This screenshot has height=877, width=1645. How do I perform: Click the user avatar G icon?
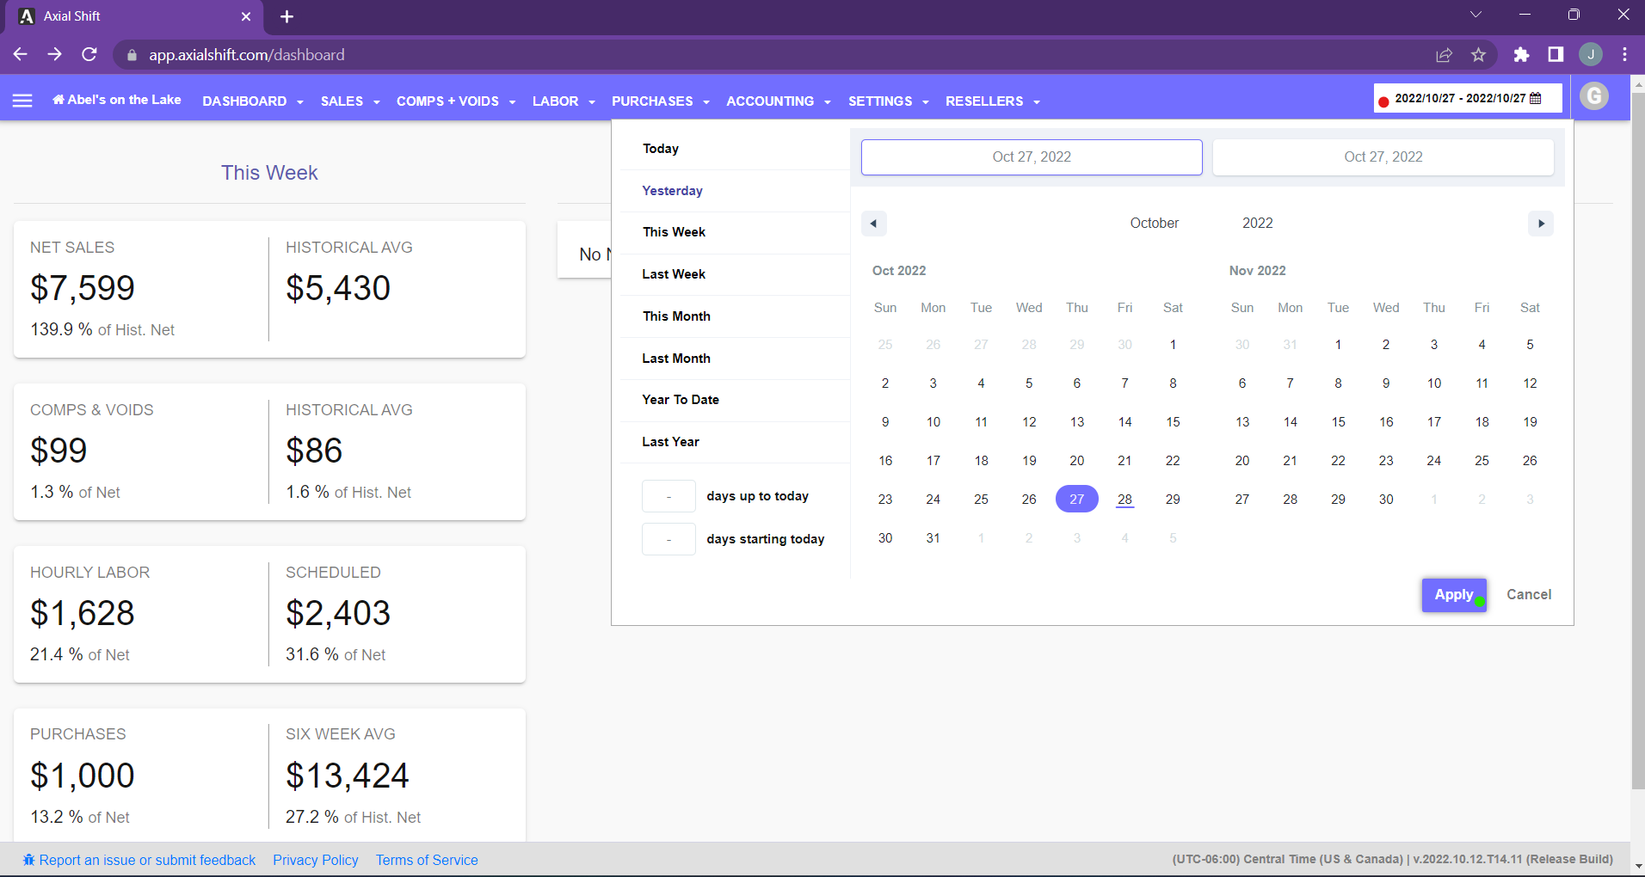(1593, 96)
